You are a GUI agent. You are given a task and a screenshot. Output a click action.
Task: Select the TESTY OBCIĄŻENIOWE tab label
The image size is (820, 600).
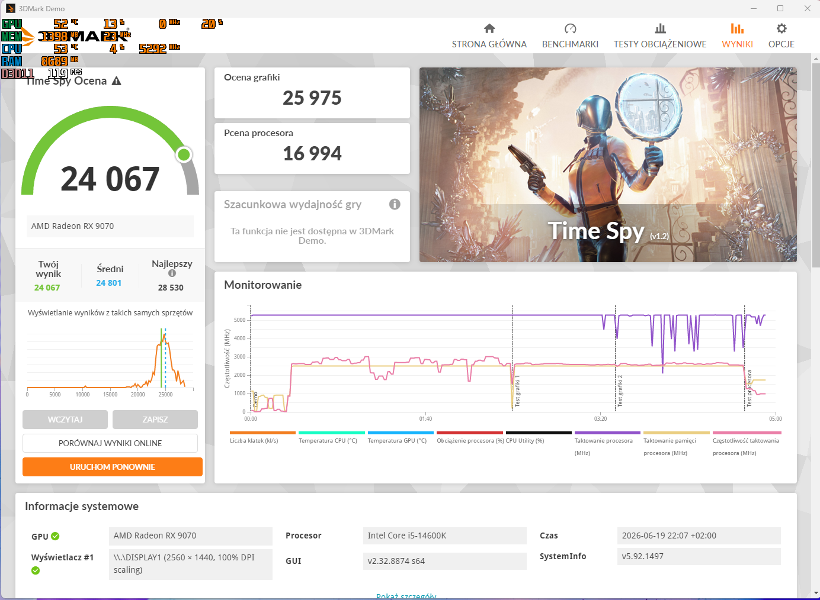(660, 44)
